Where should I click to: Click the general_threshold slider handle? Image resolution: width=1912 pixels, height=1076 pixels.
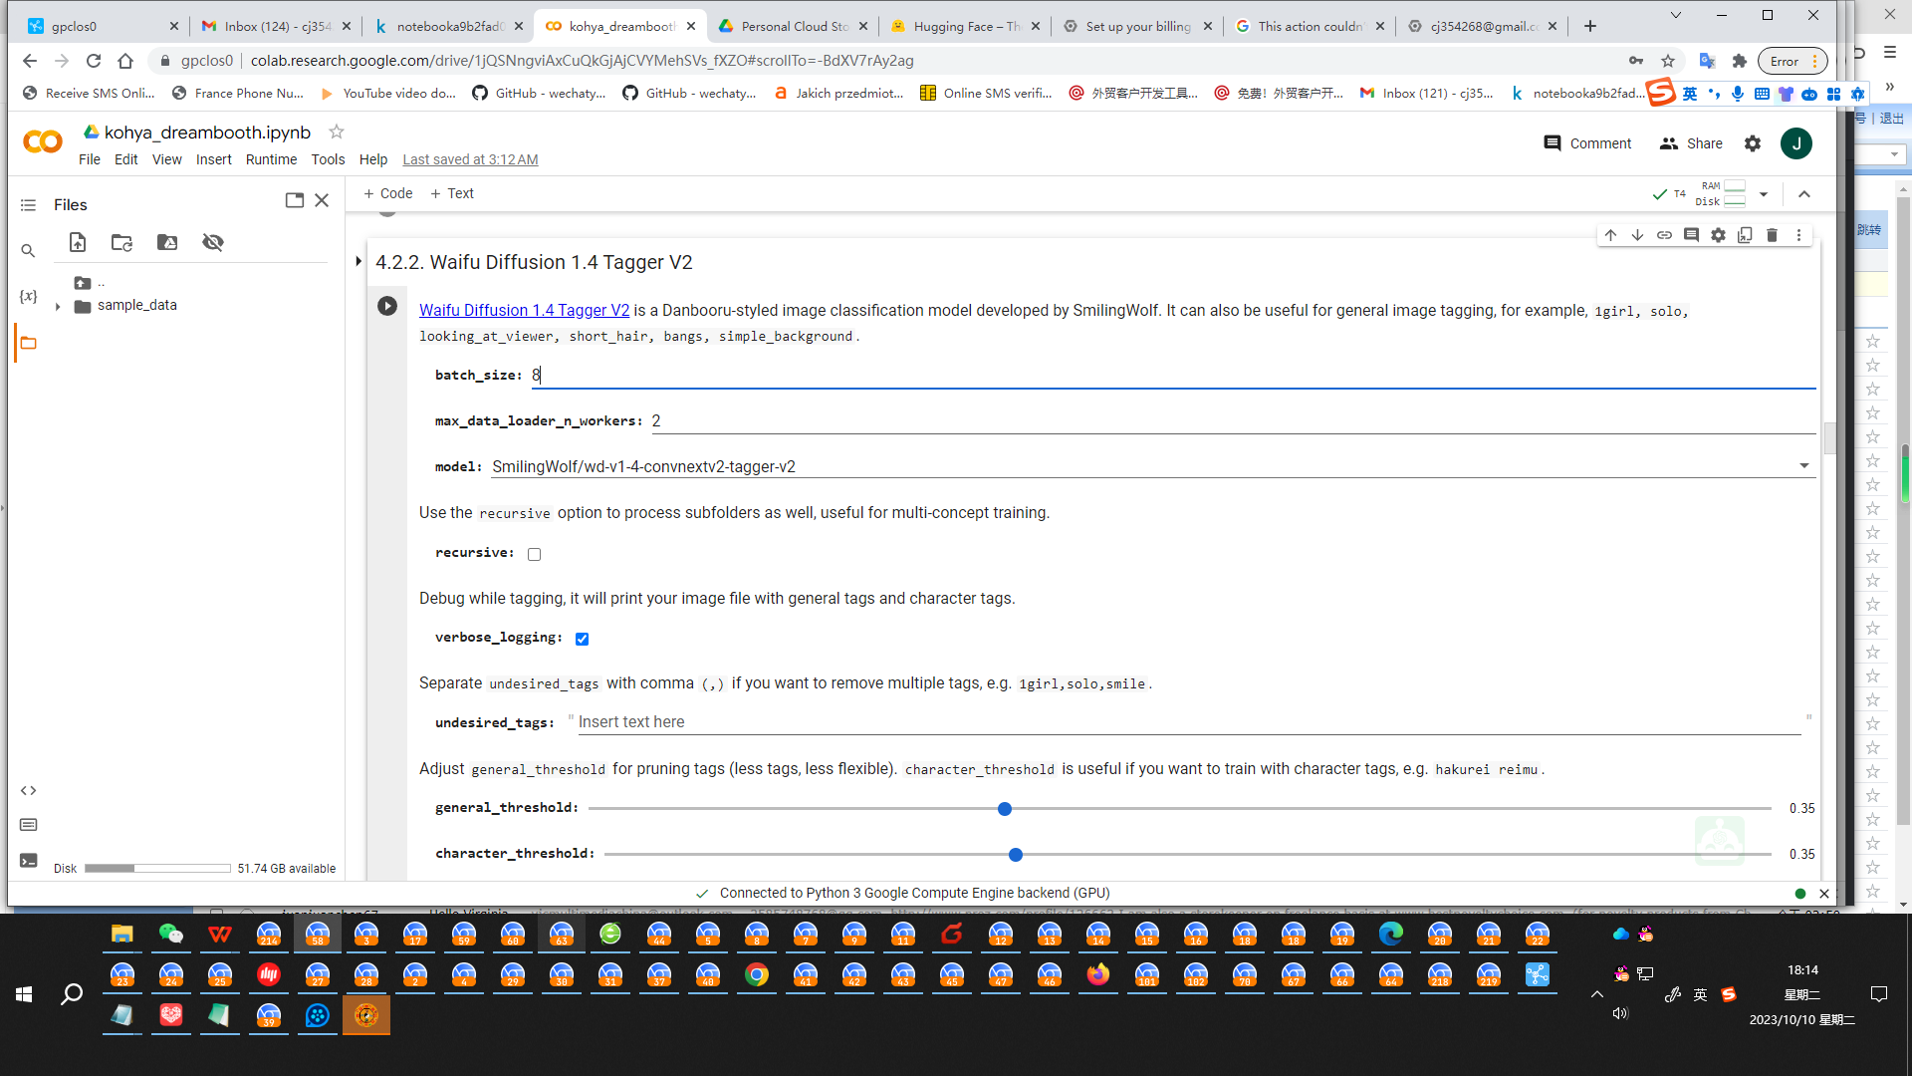(1005, 809)
